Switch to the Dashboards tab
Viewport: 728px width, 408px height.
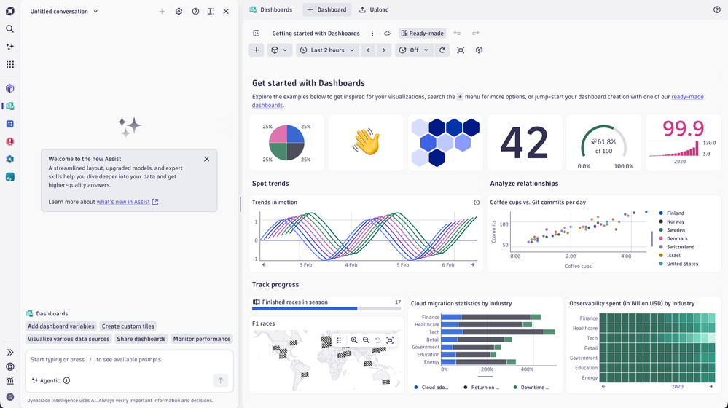(x=271, y=9)
